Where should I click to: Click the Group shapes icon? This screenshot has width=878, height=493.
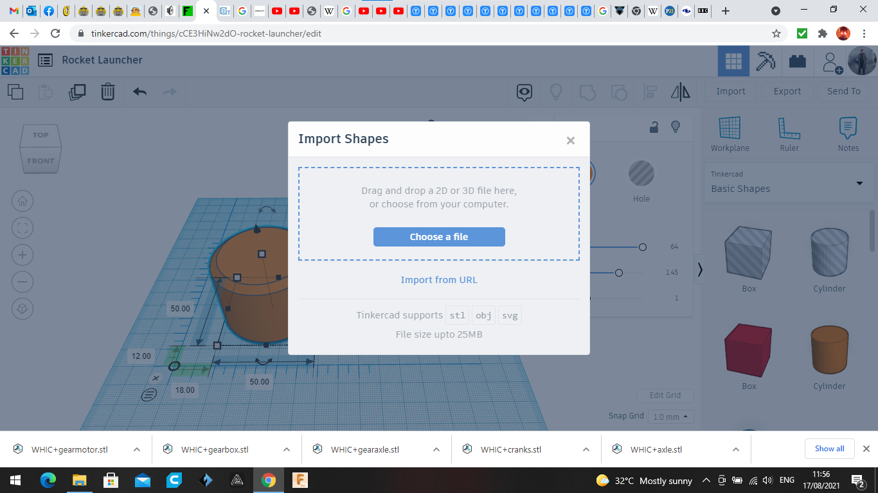[x=587, y=92]
